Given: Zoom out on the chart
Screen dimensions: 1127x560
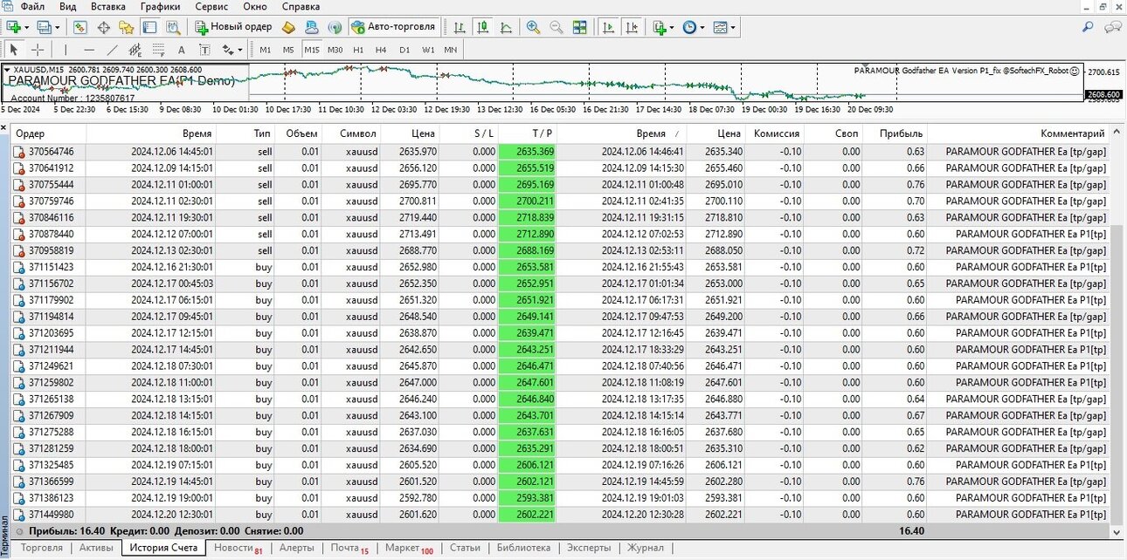Looking at the screenshot, I should pos(556,27).
